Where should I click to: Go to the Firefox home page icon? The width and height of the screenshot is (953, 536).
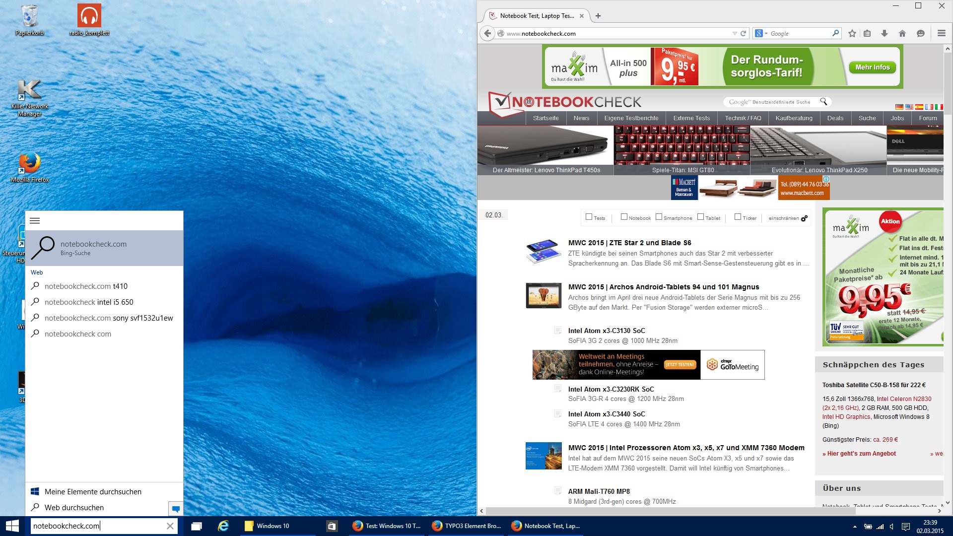[902, 34]
